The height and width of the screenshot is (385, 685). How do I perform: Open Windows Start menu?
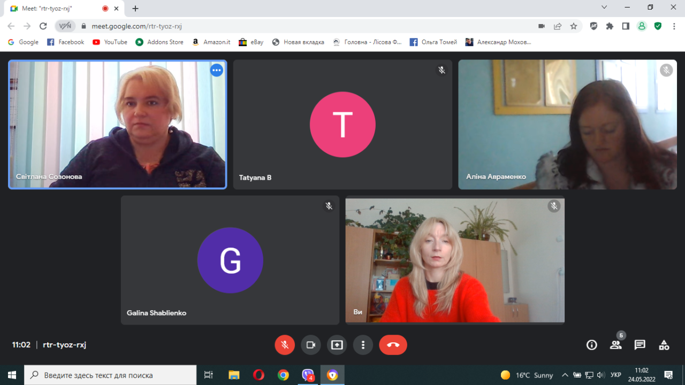[x=12, y=375]
